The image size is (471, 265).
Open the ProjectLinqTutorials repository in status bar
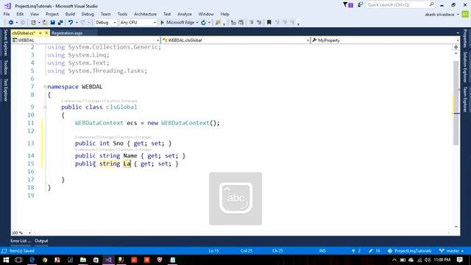410,250
